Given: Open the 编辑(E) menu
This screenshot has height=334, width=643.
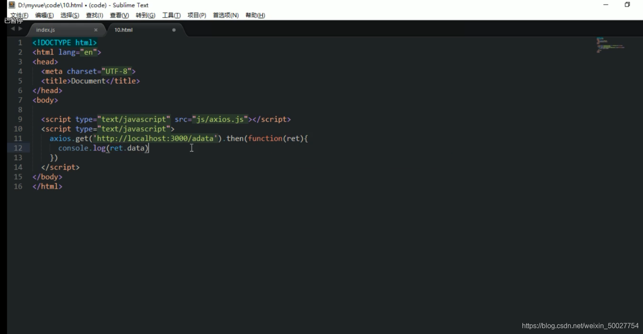Looking at the screenshot, I should [x=44, y=15].
